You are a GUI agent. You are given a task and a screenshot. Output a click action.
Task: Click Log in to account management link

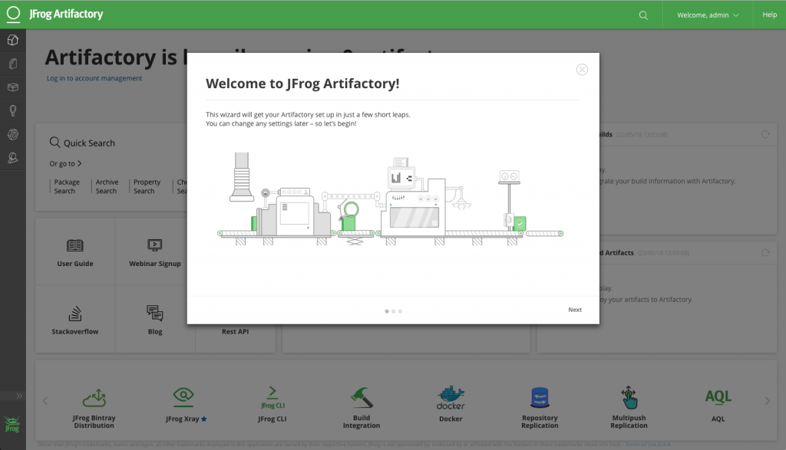94,78
